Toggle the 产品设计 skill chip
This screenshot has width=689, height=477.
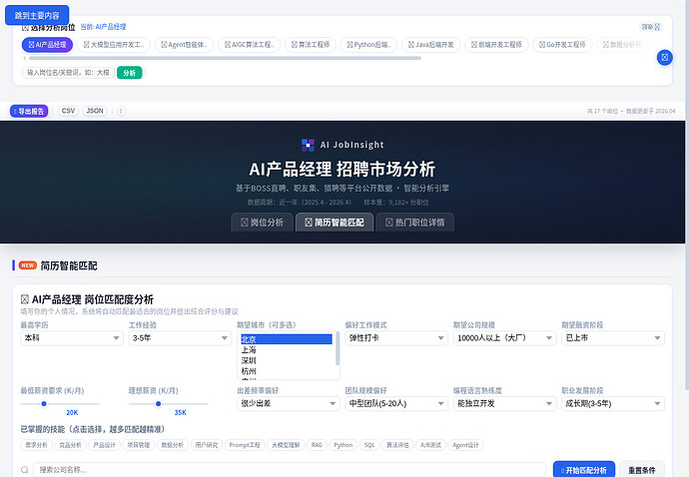pos(104,445)
